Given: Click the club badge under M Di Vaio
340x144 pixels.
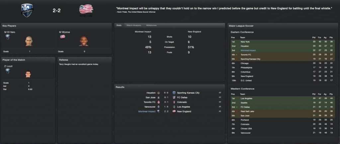Looking at the screenshot, I should click(x=7, y=37).
